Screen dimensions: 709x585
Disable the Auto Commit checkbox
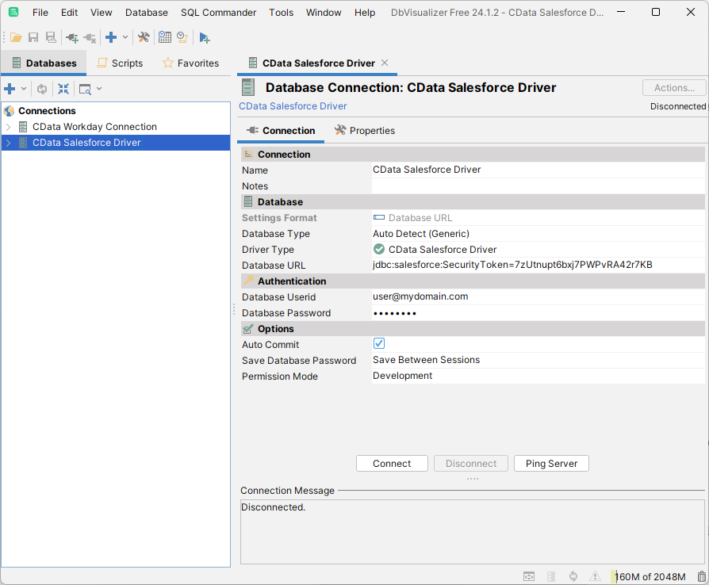click(378, 343)
